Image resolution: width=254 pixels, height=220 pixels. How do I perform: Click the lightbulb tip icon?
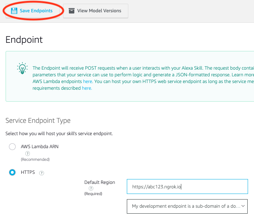tap(22, 68)
